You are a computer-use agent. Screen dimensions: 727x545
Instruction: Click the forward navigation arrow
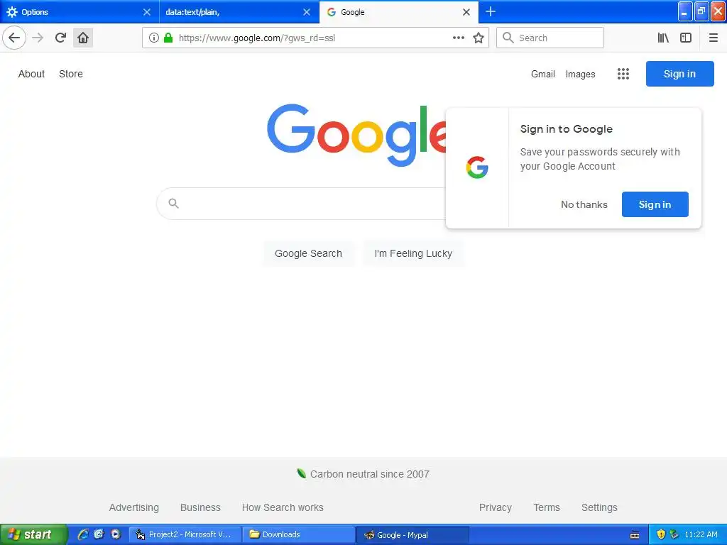coord(38,38)
